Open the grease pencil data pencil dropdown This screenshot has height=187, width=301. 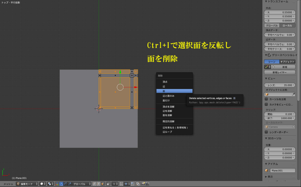267,67
